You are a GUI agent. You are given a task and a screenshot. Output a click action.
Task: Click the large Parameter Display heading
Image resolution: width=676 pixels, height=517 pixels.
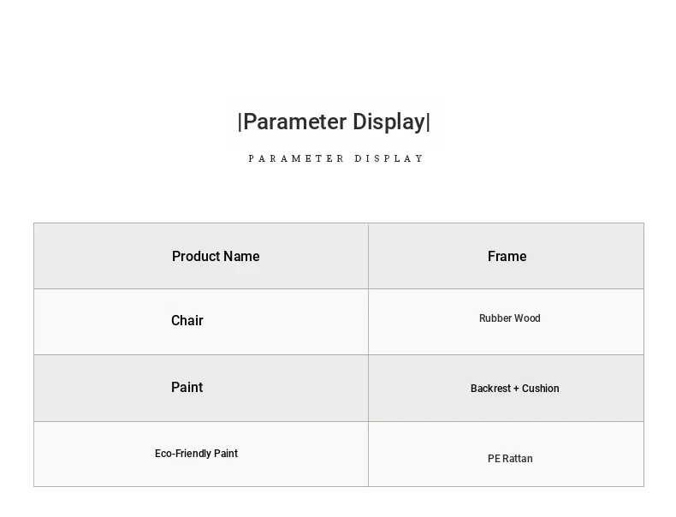coord(334,122)
